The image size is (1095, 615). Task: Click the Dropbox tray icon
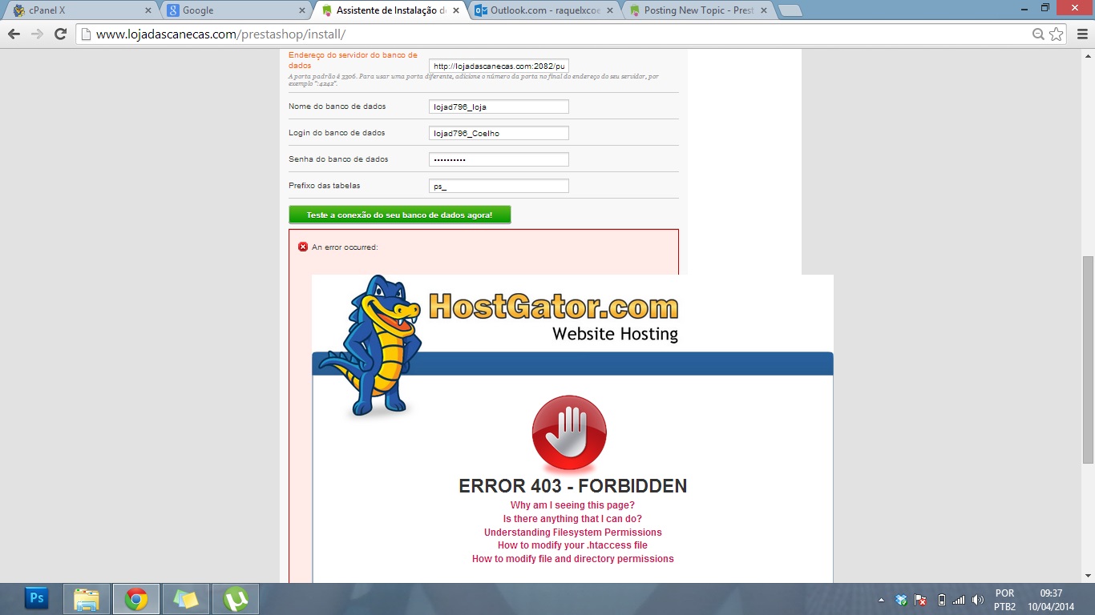tap(902, 600)
